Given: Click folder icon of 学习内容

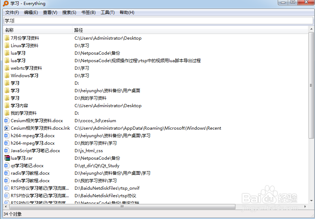Looking at the screenshot, I should [7, 106].
